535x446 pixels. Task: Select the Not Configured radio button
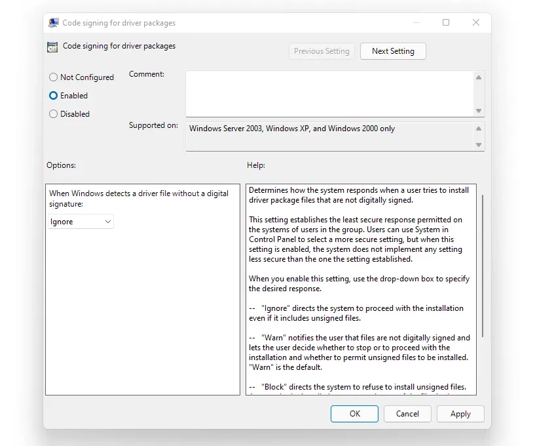[53, 77]
